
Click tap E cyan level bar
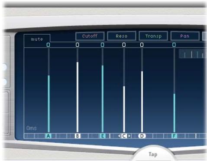click(103, 99)
